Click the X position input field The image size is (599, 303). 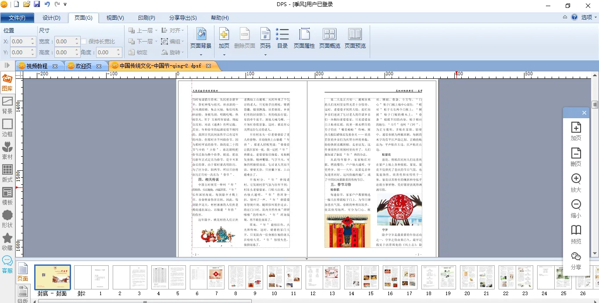click(20, 42)
